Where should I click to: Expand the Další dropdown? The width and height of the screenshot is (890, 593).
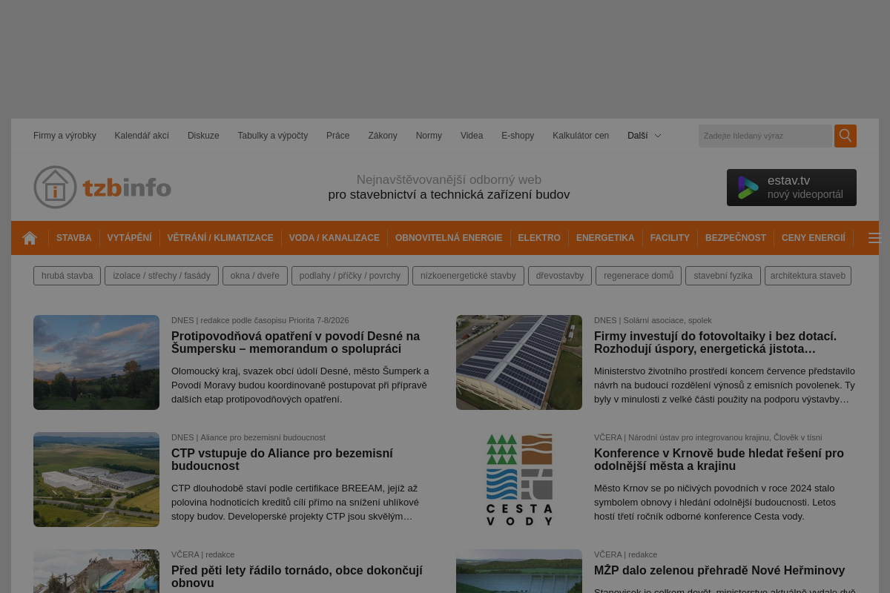[x=644, y=136]
